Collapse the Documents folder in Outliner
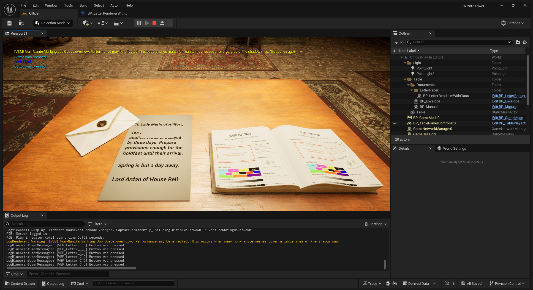Image resolution: width=533 pixels, height=290 pixels. coord(408,85)
